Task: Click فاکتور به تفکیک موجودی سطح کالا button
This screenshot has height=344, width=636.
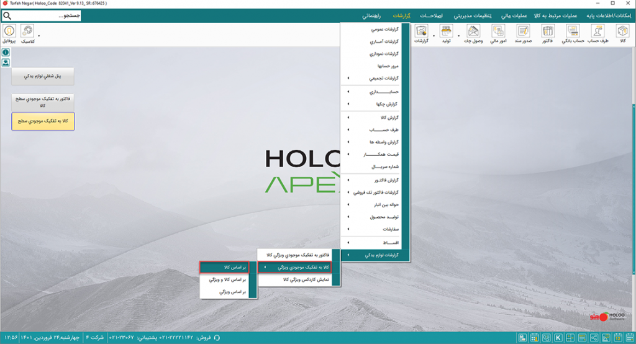Action: pos(43,102)
